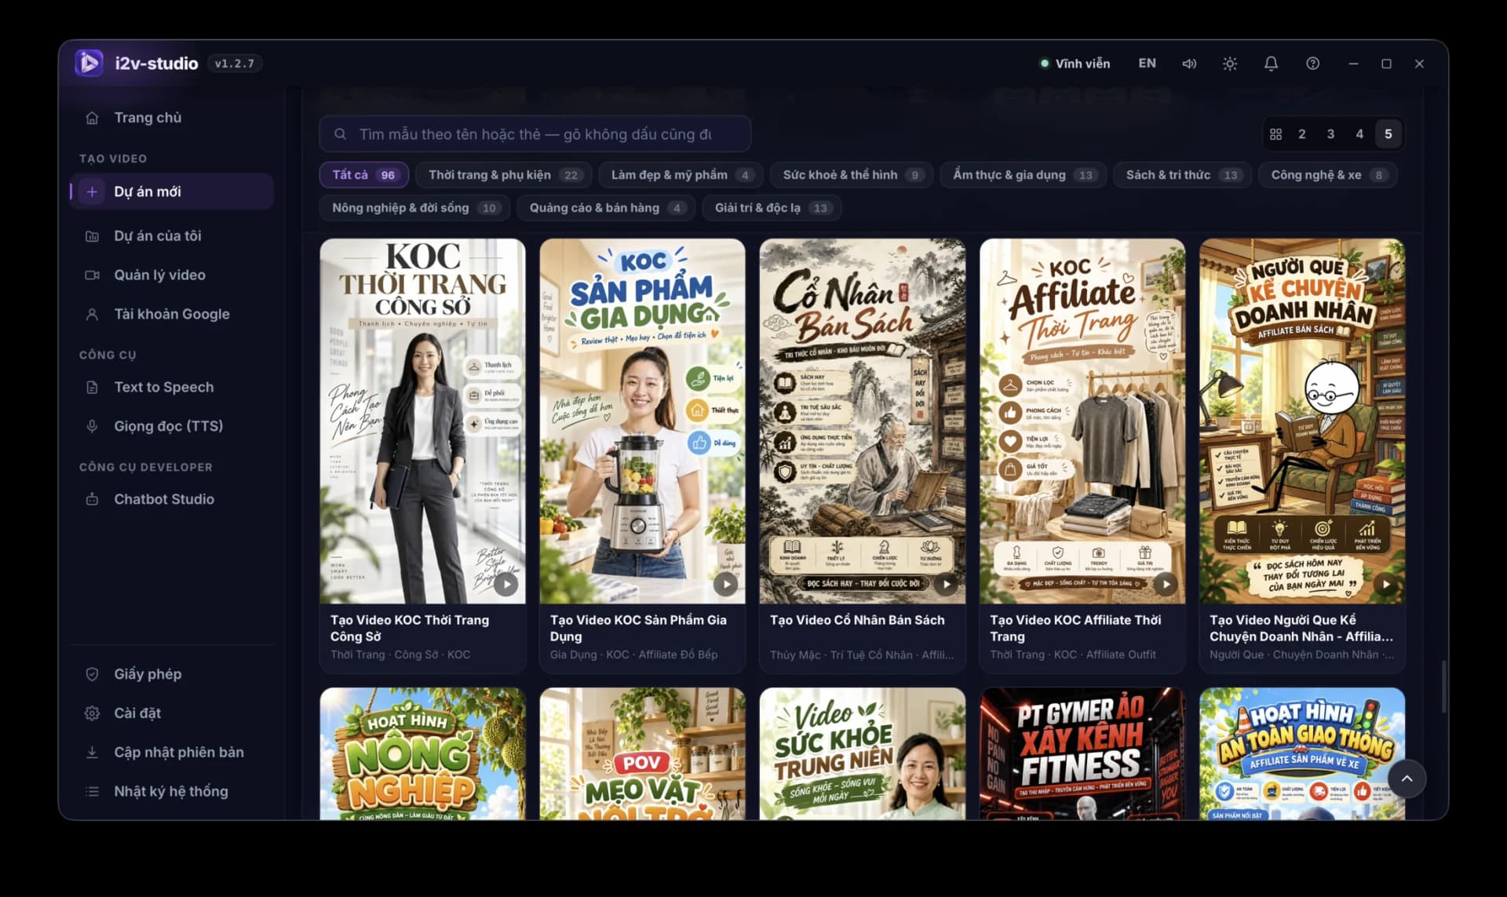Click title Tạo Video Cổ Nhân Bán Sách
The image size is (1507, 897).
(857, 620)
